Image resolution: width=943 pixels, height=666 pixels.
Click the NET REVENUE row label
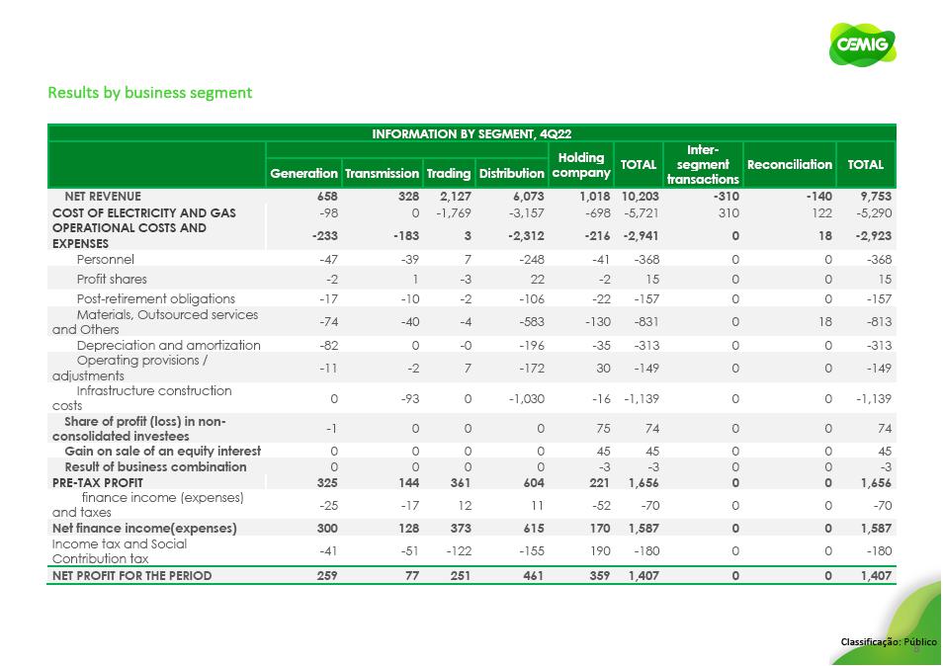[x=103, y=197]
